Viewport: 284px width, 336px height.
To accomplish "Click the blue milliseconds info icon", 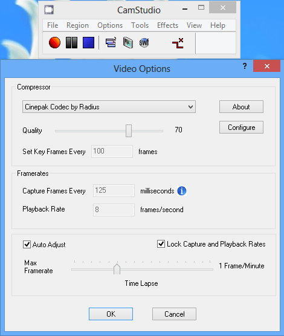I will pyautogui.click(x=181, y=191).
